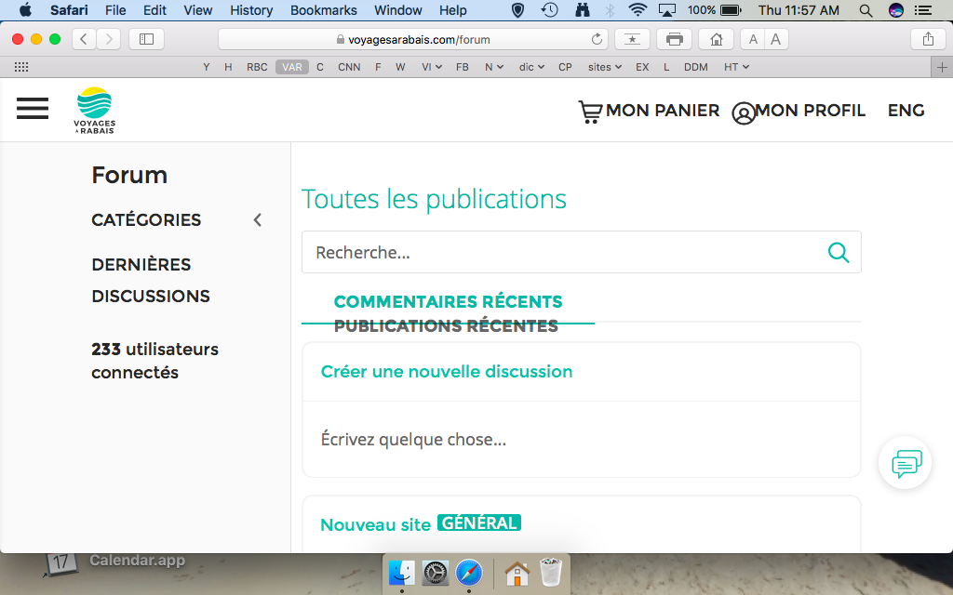Open Siri from the menu bar

pos(896,10)
